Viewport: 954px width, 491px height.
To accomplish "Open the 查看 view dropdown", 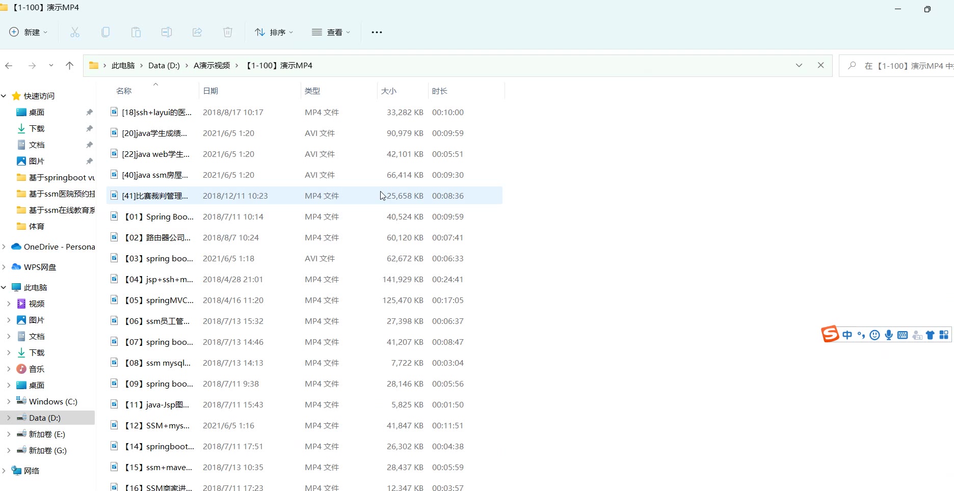I will (331, 32).
